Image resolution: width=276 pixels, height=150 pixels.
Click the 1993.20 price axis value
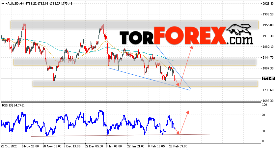268,14
